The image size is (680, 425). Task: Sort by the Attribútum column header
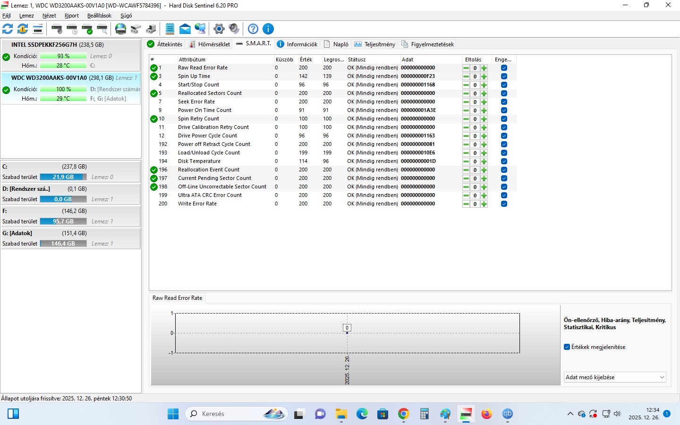pyautogui.click(x=226, y=59)
